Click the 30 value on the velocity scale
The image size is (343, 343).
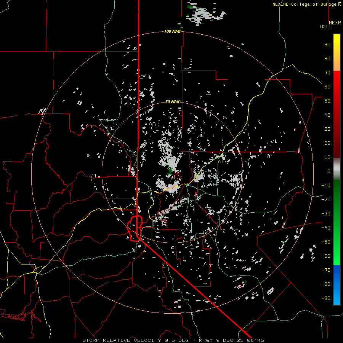pos(327,129)
